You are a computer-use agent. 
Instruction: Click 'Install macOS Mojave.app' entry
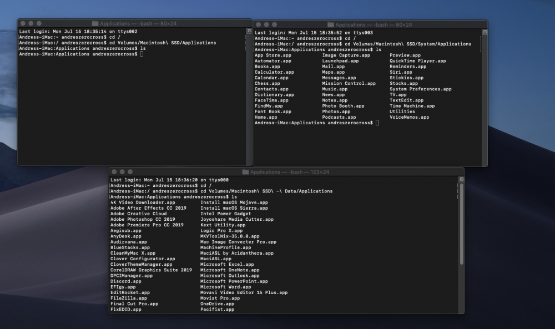click(234, 203)
